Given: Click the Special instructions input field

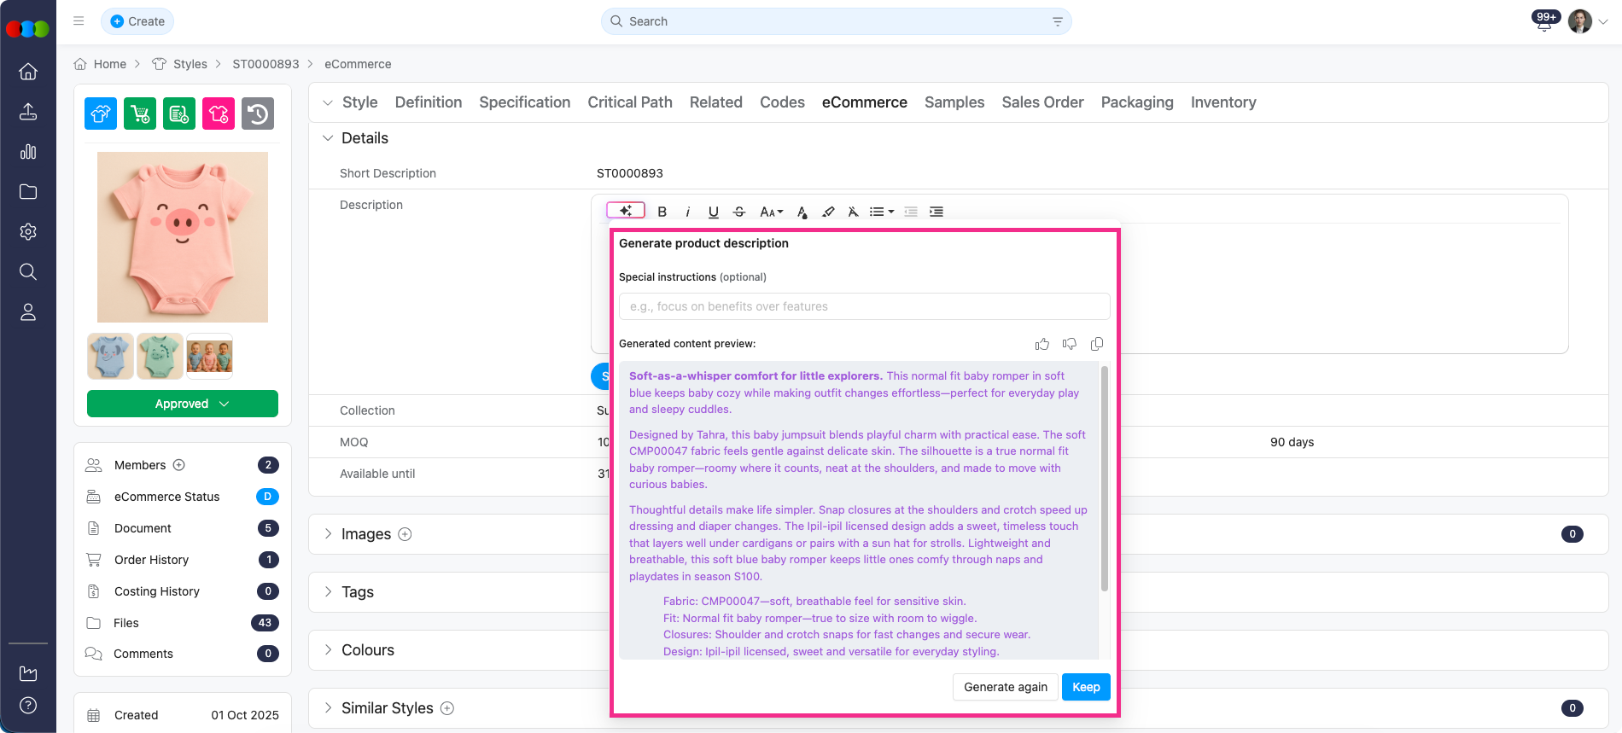Looking at the screenshot, I should [x=864, y=306].
